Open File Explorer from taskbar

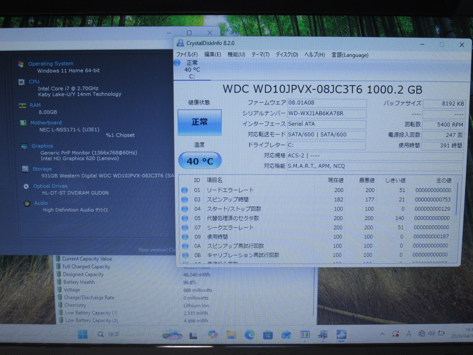[231, 335]
